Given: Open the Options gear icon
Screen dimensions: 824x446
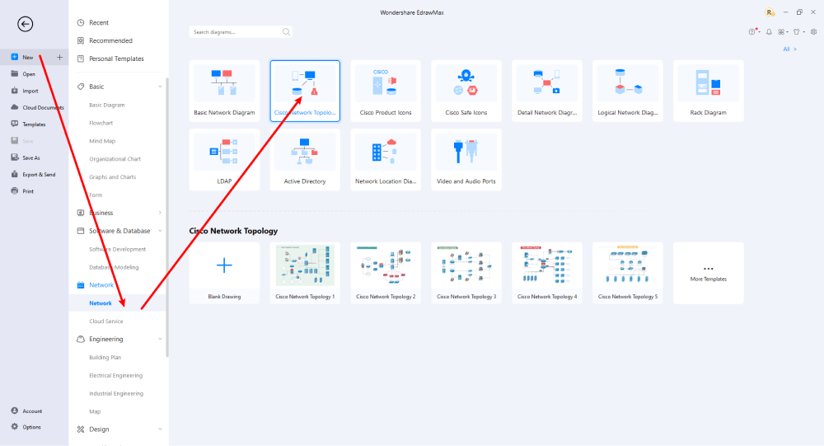Looking at the screenshot, I should [14, 426].
